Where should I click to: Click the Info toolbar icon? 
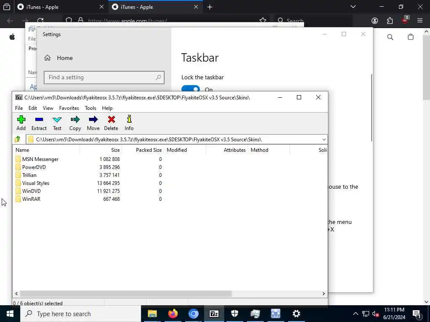(129, 123)
